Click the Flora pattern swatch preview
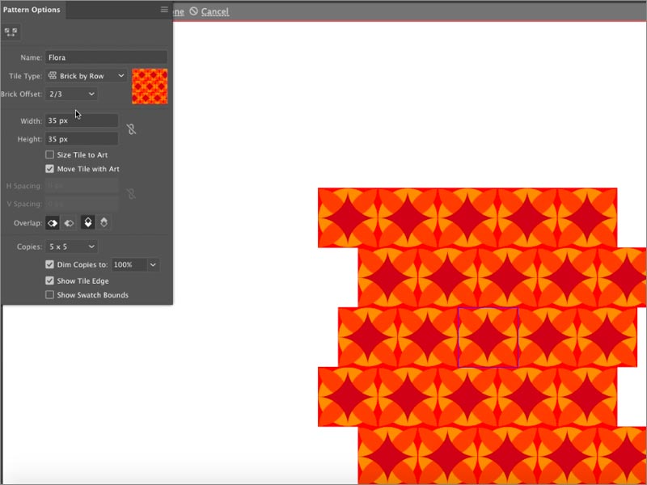 (x=150, y=86)
